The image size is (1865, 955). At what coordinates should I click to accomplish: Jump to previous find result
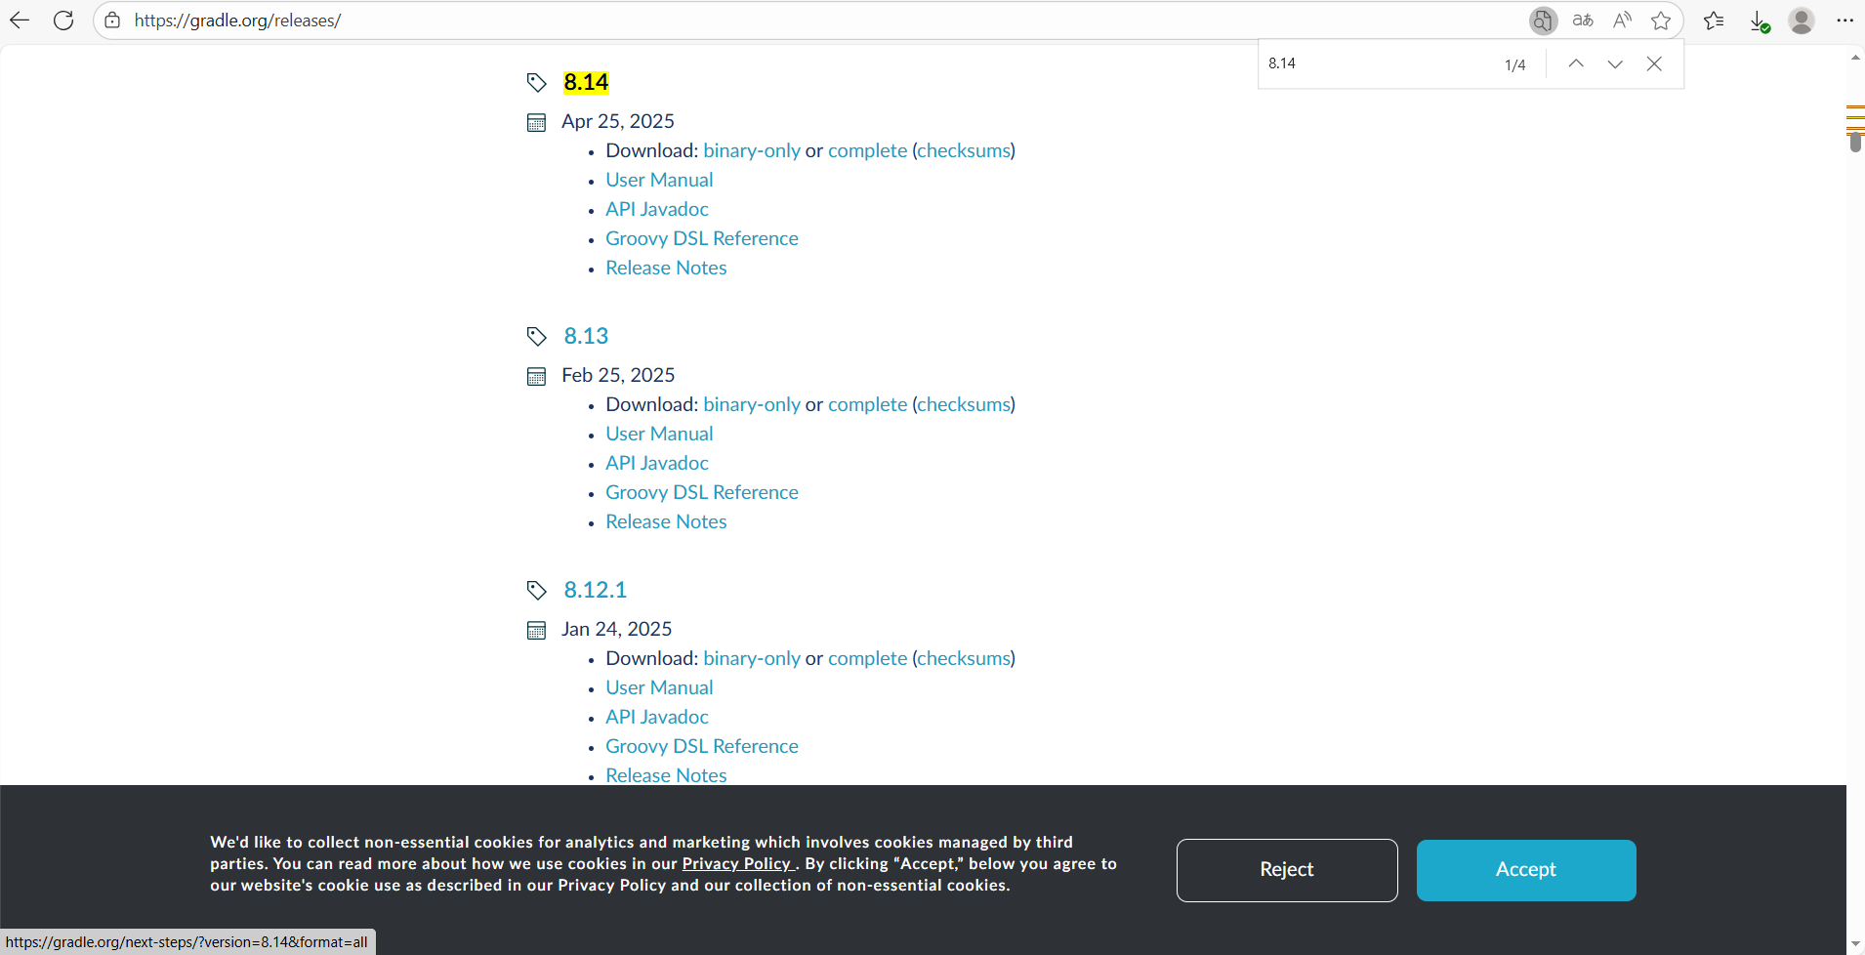point(1576,63)
